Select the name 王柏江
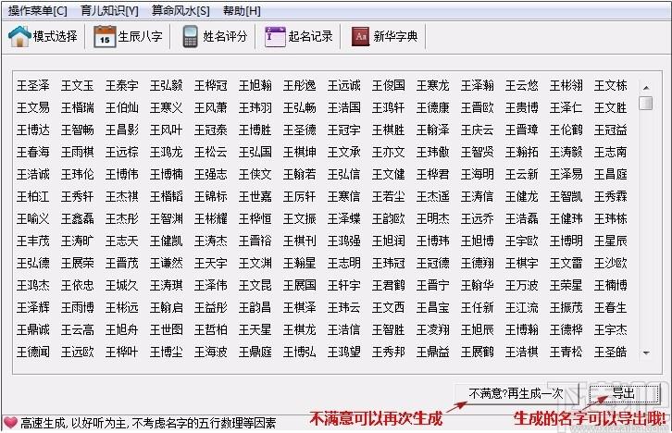Image resolution: width=672 pixels, height=433 pixels. [33, 196]
